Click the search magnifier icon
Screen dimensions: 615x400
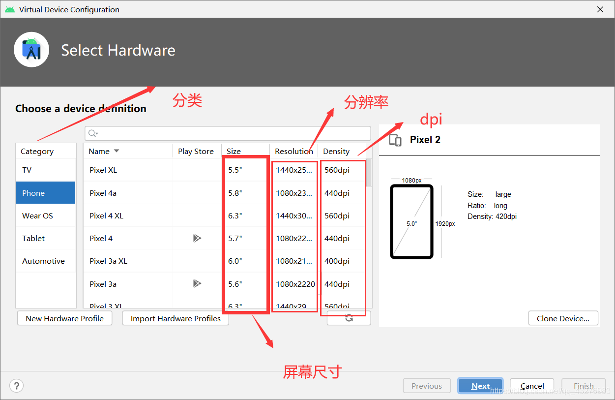pos(93,133)
